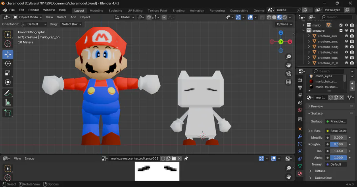Switch to the Modeling workspace tab
Image resolution: width=357 pixels, height=187 pixels.
[96, 11]
